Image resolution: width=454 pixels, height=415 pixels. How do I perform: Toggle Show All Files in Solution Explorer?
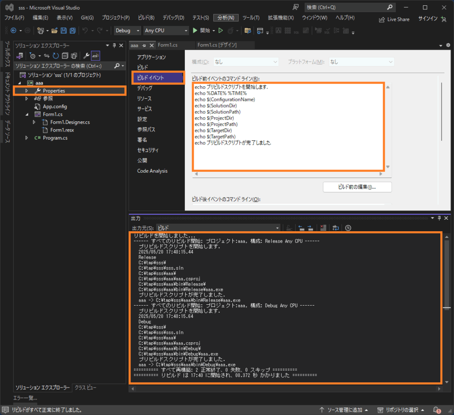tap(74, 56)
